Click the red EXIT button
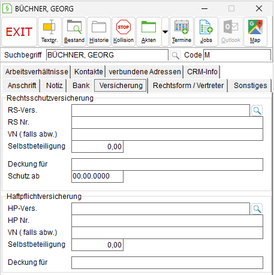The height and width of the screenshot is (275, 274). click(x=19, y=32)
